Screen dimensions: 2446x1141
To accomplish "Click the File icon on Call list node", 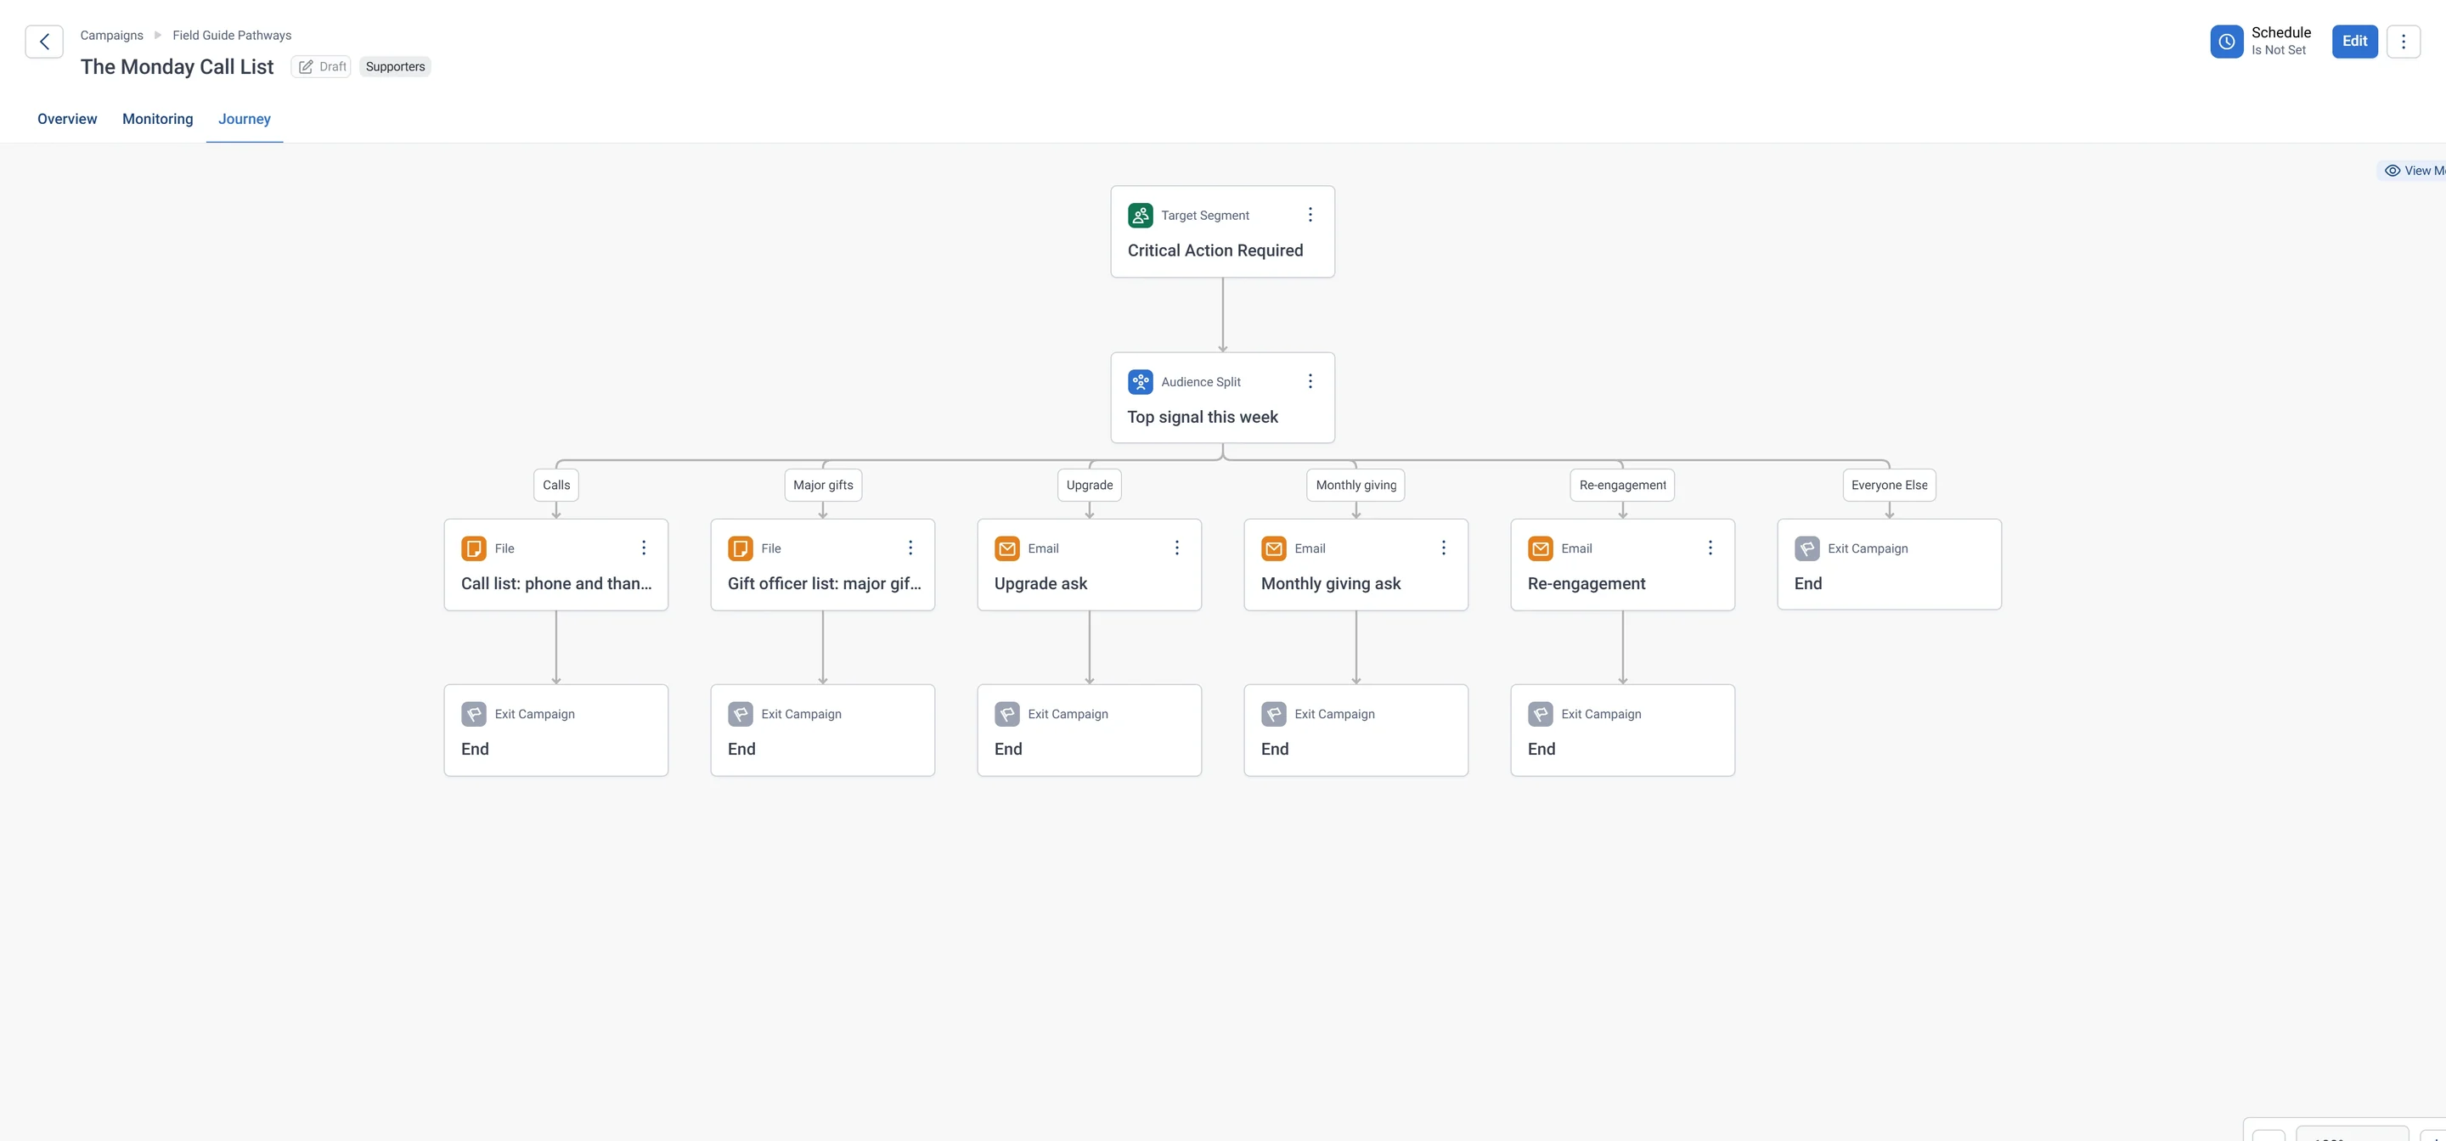I will tap(474, 548).
